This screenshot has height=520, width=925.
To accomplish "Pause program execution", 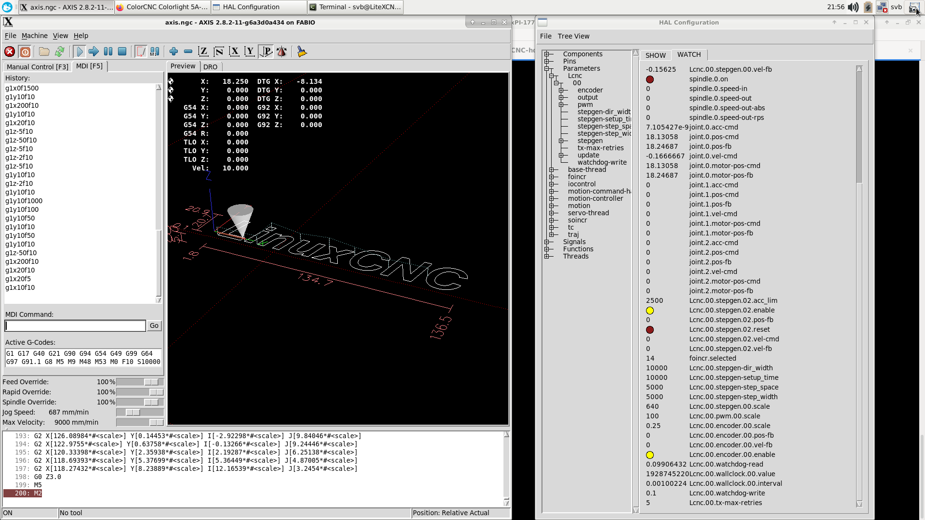I will [108, 52].
